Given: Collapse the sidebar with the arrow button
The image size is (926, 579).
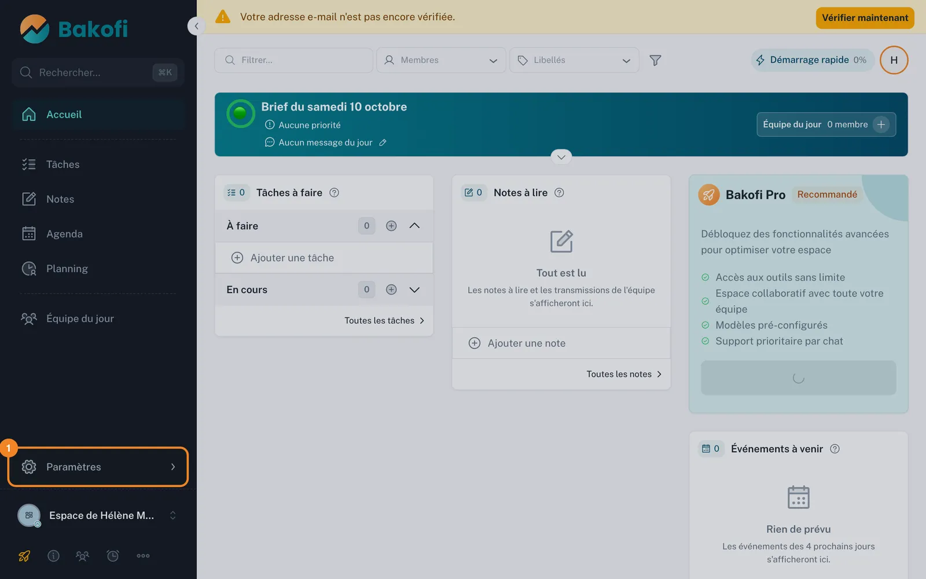Looking at the screenshot, I should point(196,26).
